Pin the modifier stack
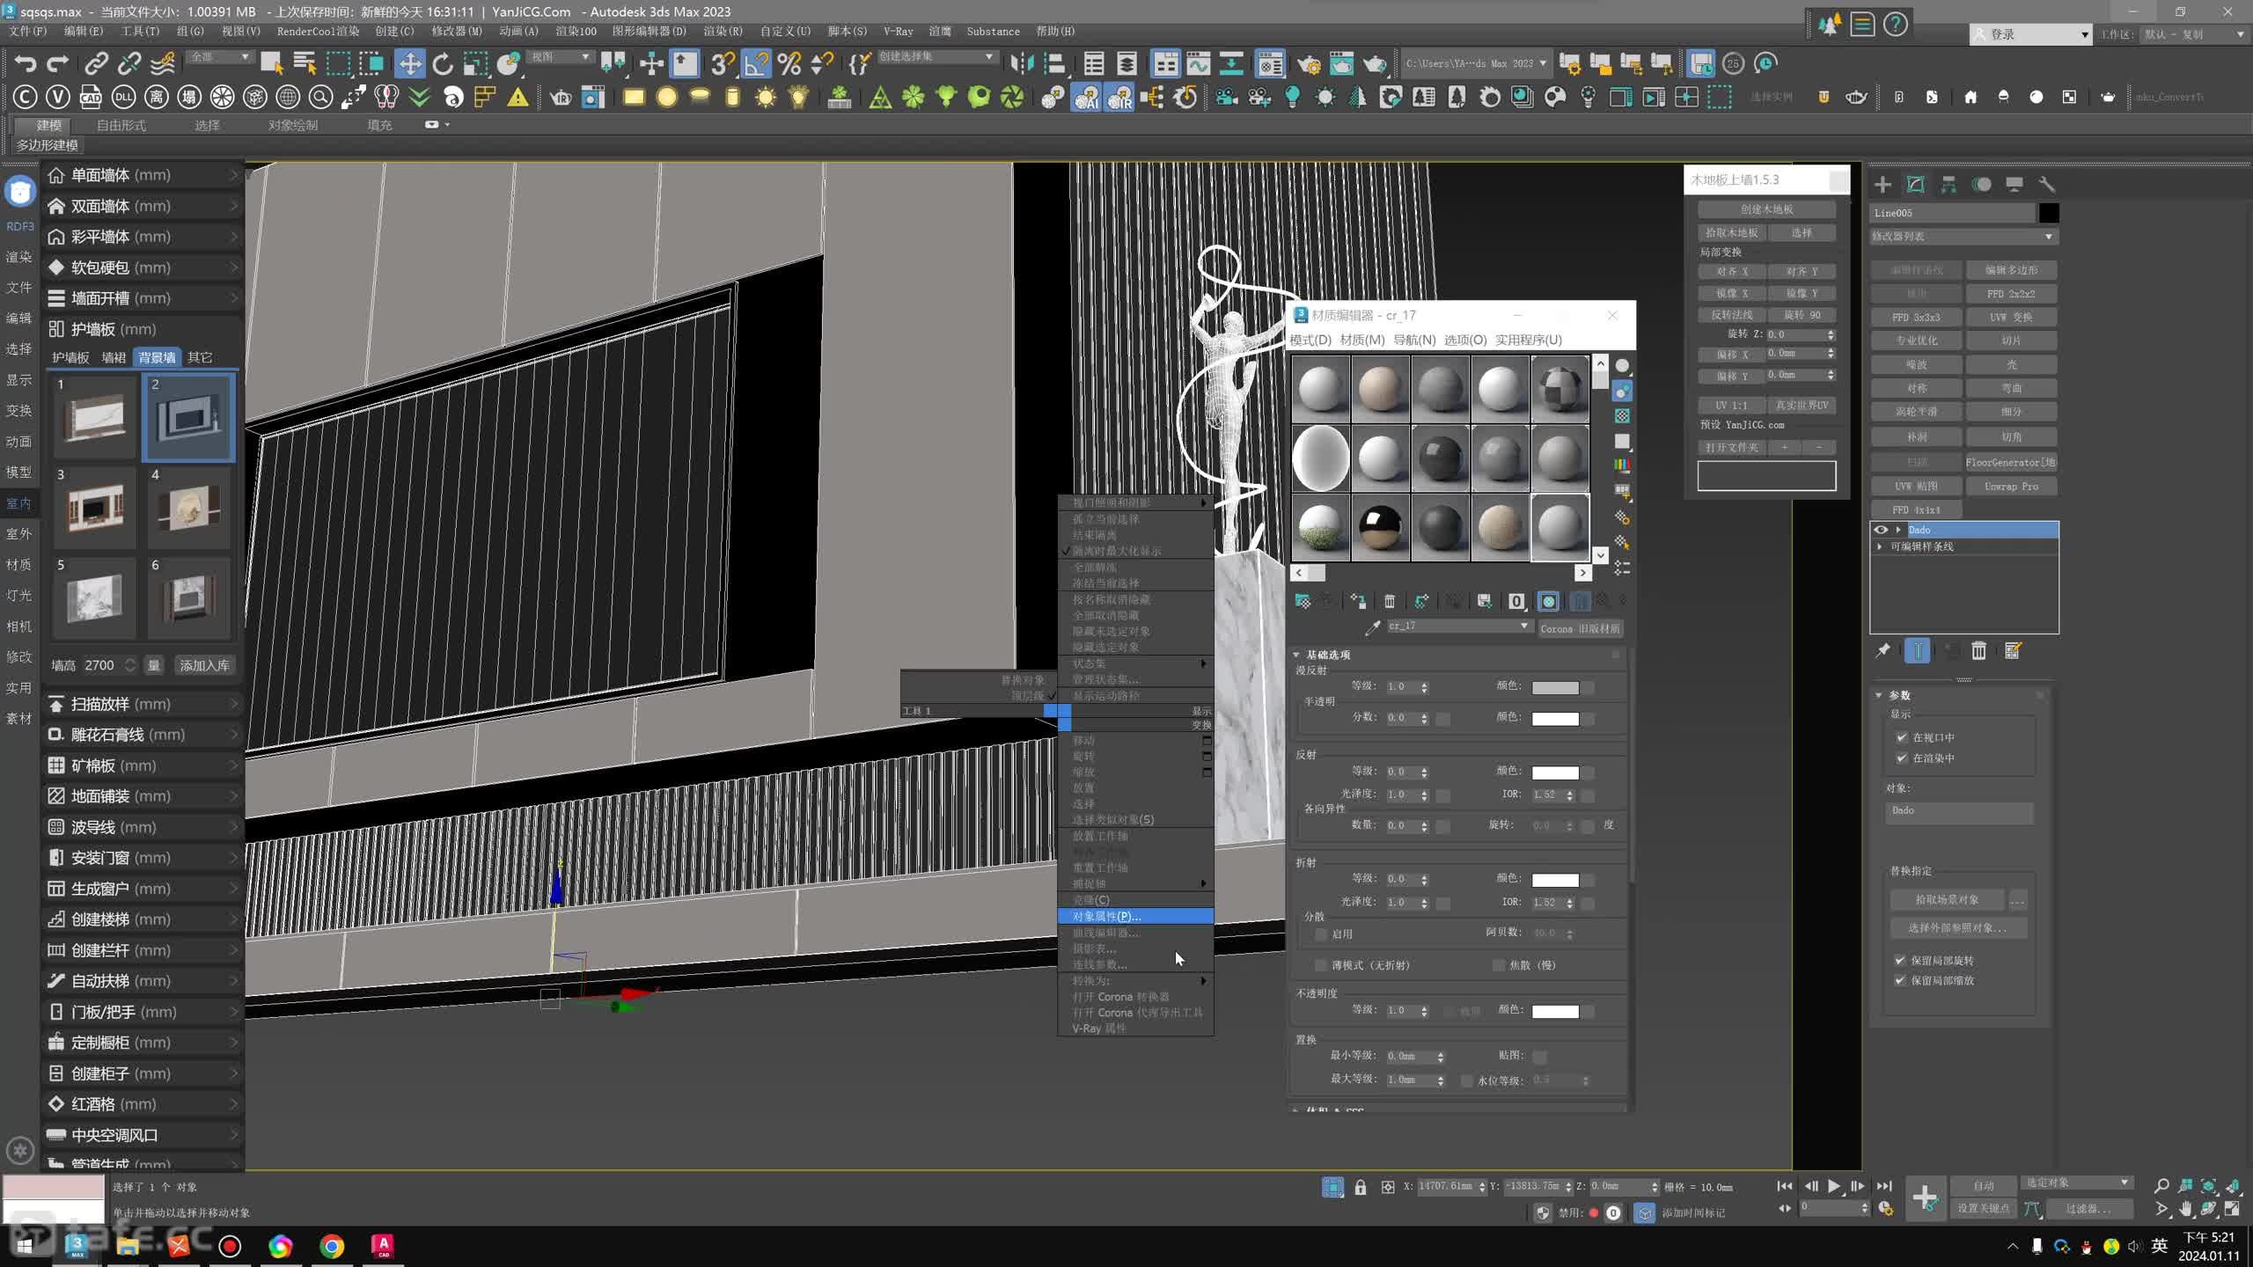Screen dimensions: 2253x1267 coord(1882,650)
